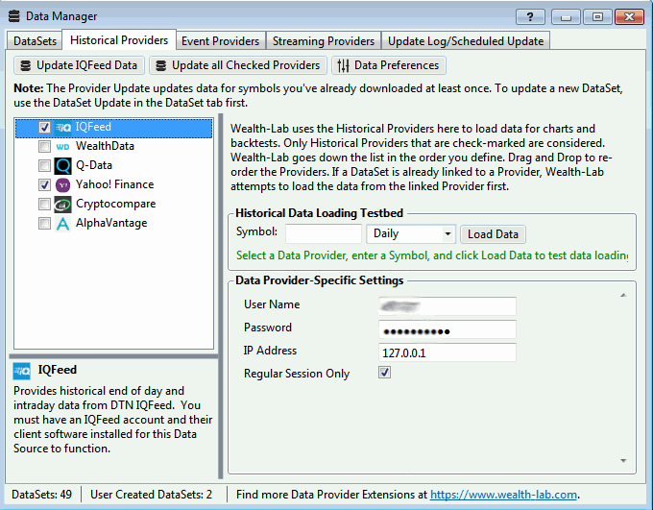
Task: Click the Data Manager window title icon
Action: tap(12, 16)
